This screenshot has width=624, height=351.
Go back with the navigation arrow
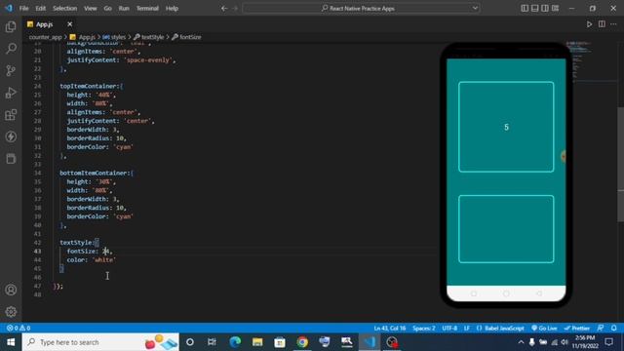[x=224, y=9]
